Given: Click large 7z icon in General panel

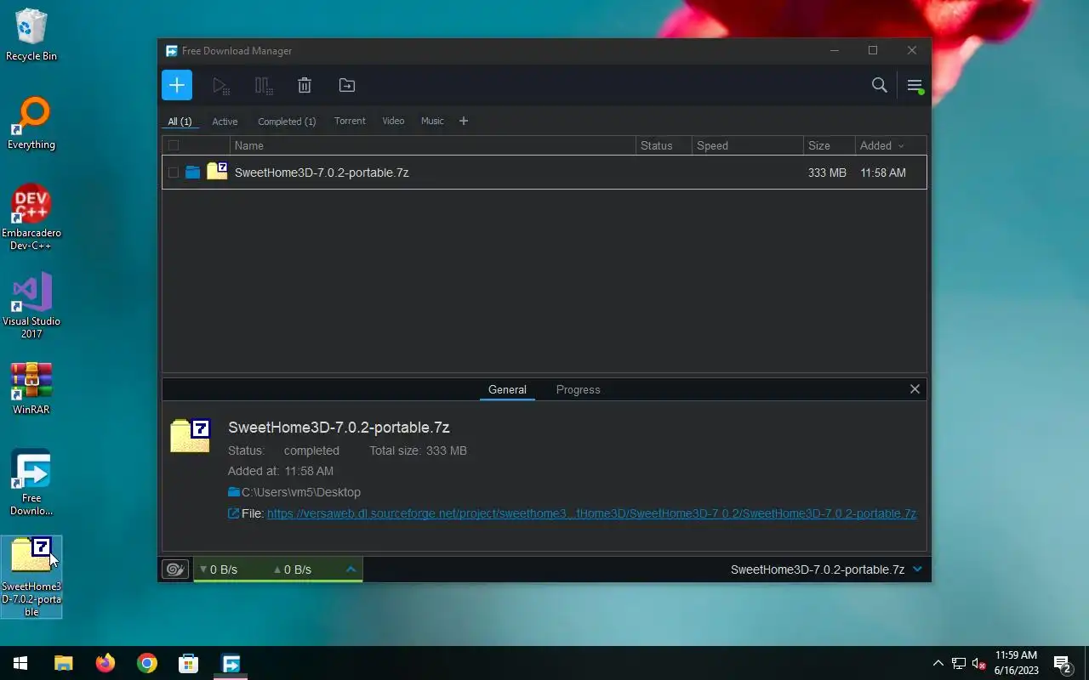Looking at the screenshot, I should coord(190,435).
